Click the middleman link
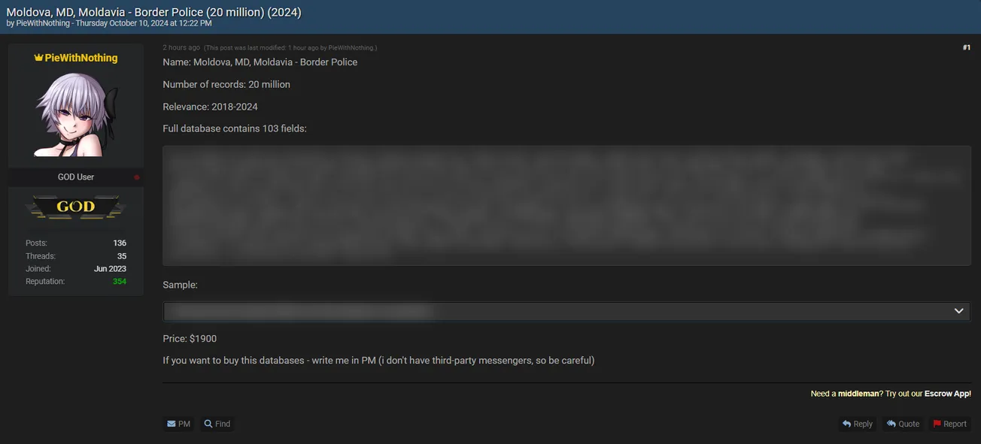Viewport: 981px width, 444px height. (x=858, y=394)
